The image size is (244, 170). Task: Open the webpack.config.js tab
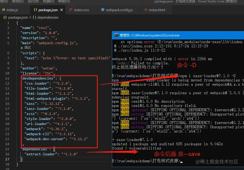(x=119, y=10)
